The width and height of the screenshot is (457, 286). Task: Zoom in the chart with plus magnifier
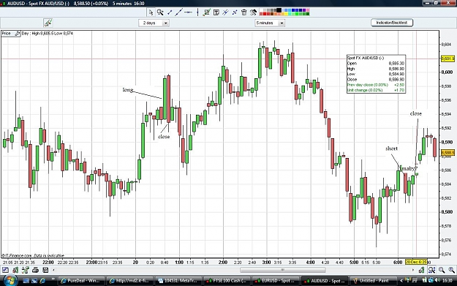pos(451,270)
